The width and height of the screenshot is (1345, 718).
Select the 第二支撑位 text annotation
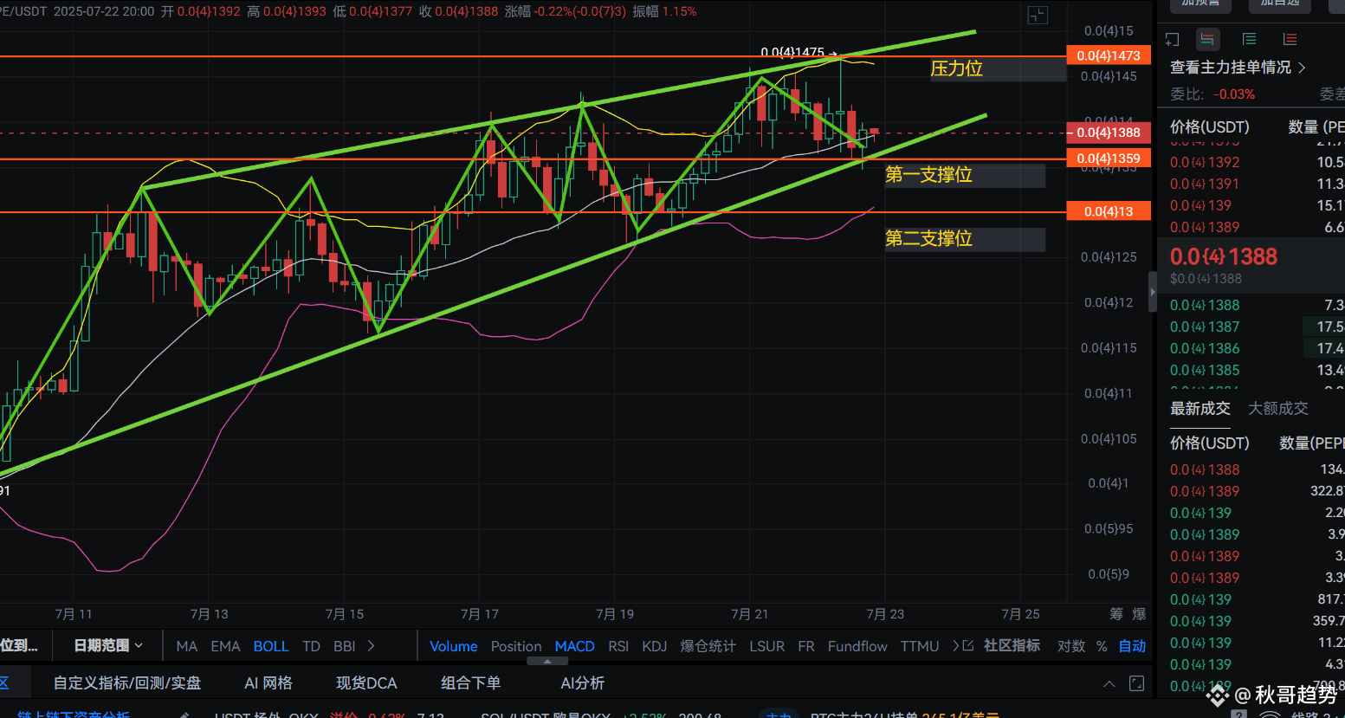pyautogui.click(x=928, y=238)
